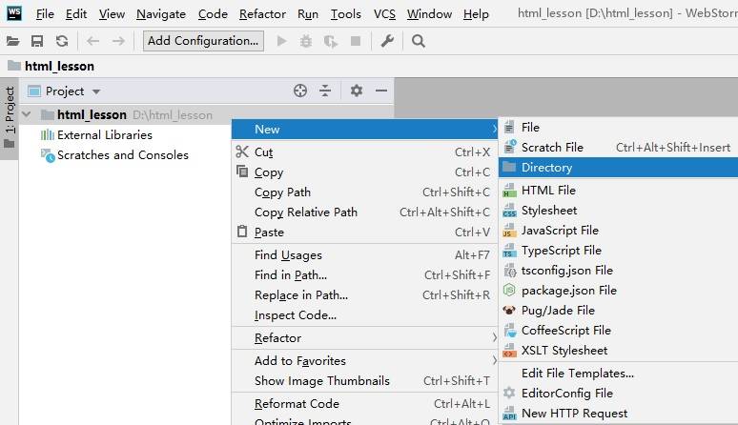This screenshot has height=425, width=738.
Task: Open the Navigate menu
Action: coord(161,13)
